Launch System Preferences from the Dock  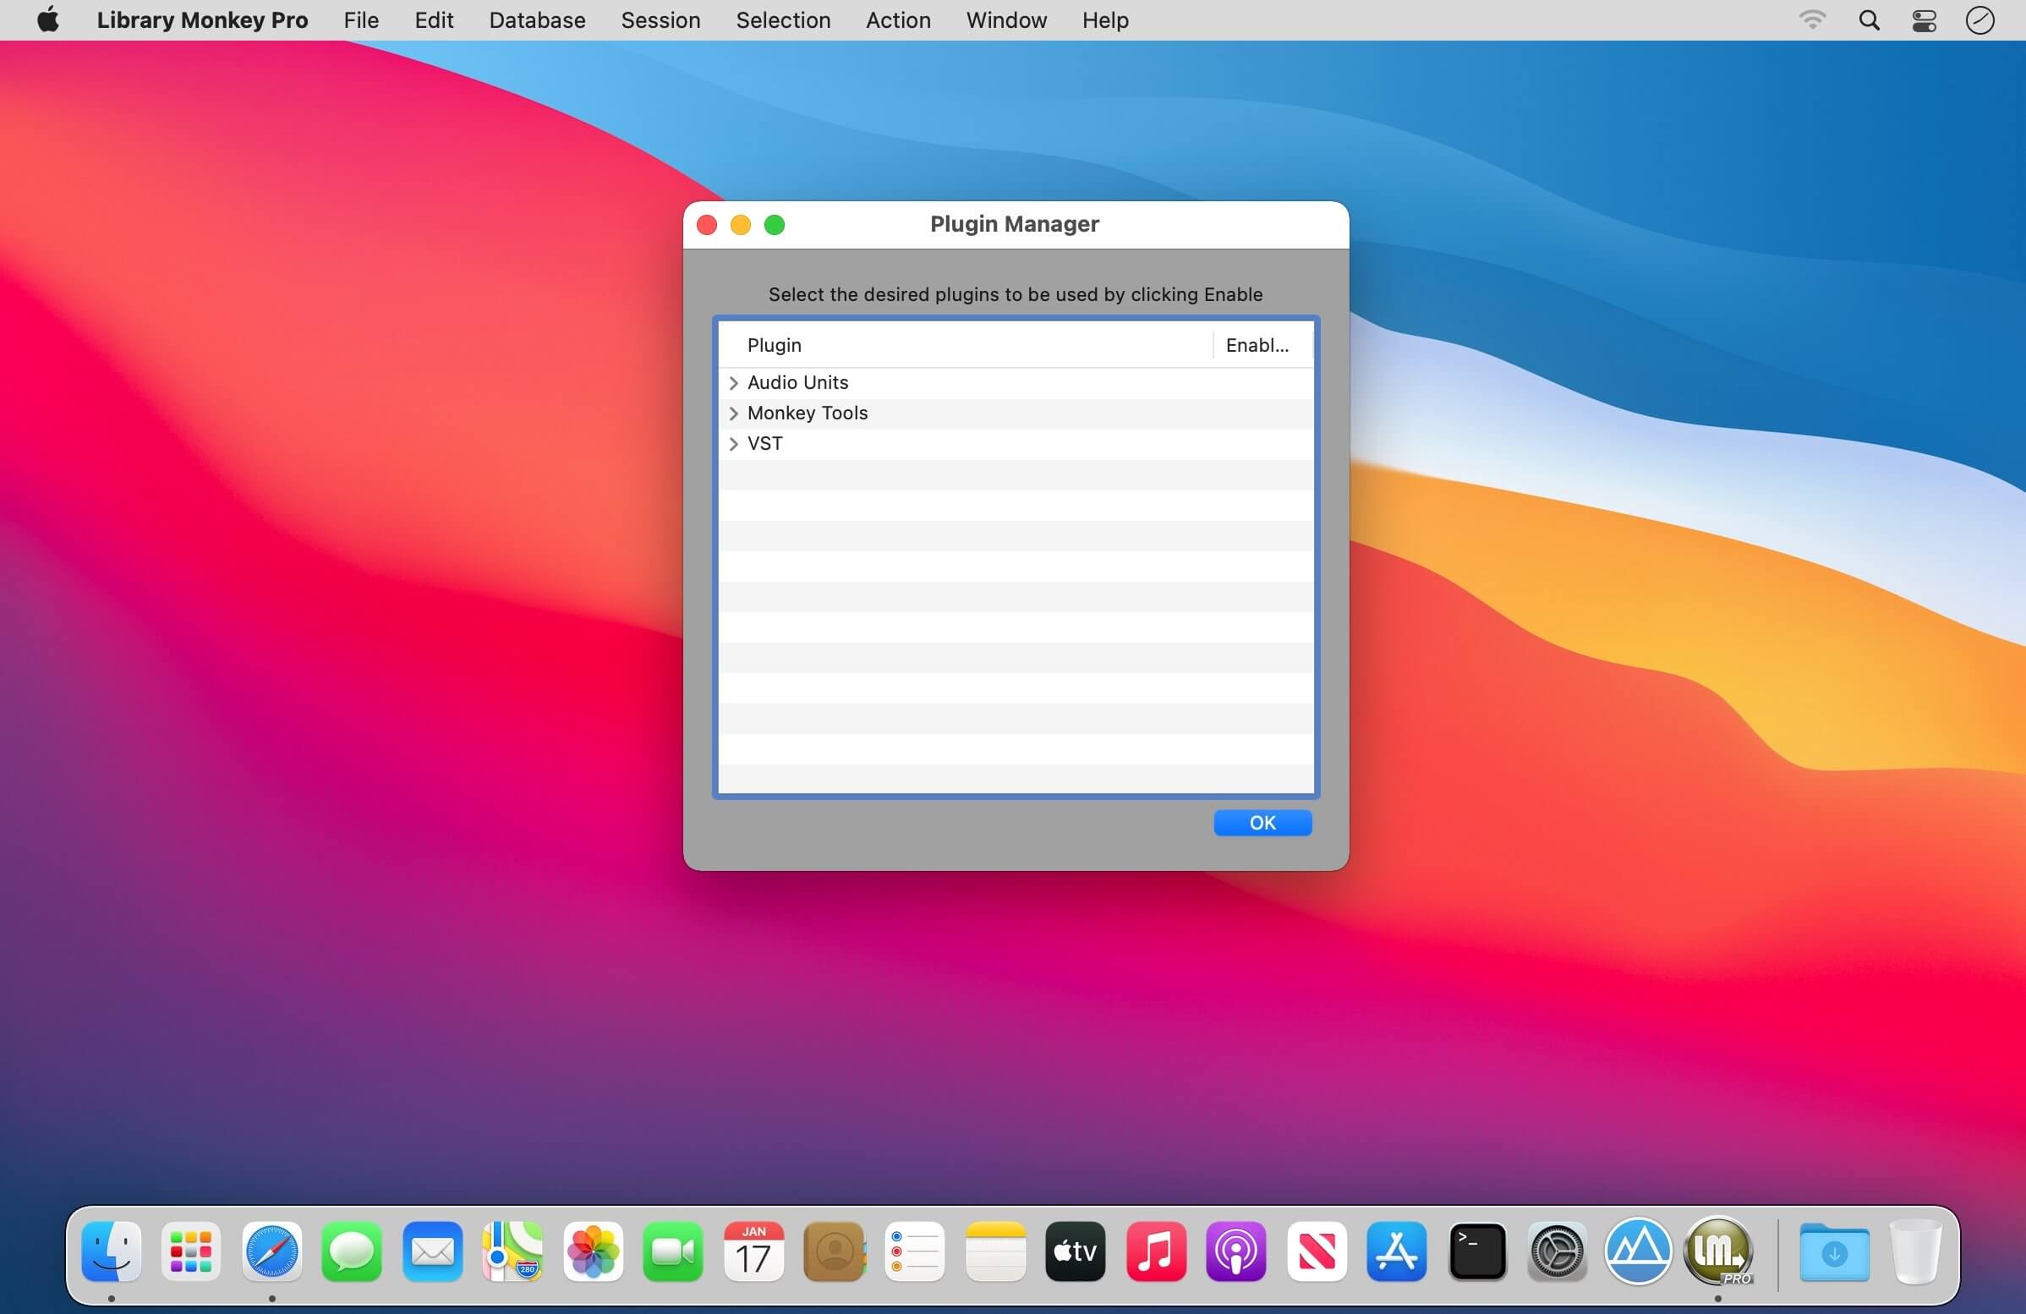pyautogui.click(x=1557, y=1251)
